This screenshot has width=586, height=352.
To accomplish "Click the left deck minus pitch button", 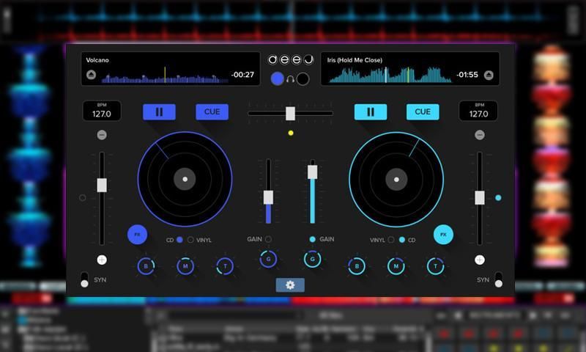I will tap(101, 135).
